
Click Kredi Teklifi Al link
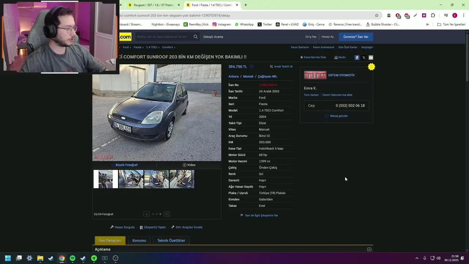(281, 67)
